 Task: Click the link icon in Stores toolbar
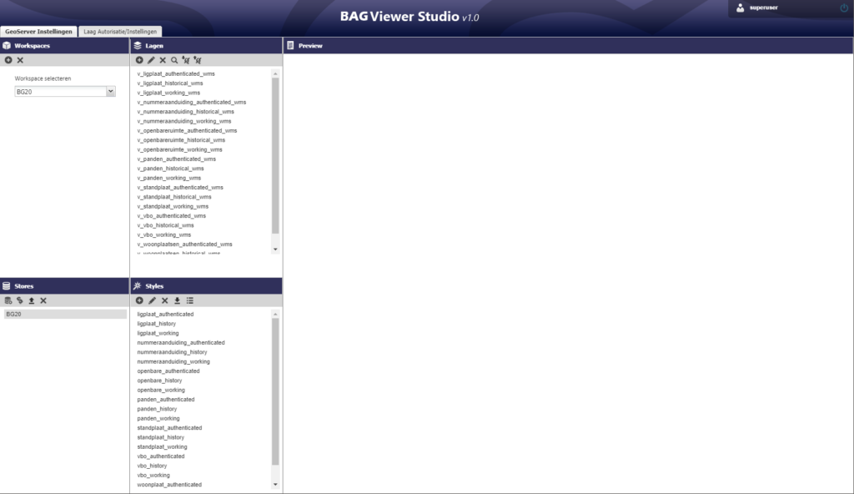pyautogui.click(x=20, y=300)
